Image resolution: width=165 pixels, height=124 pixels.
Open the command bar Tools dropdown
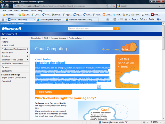pos(152,19)
